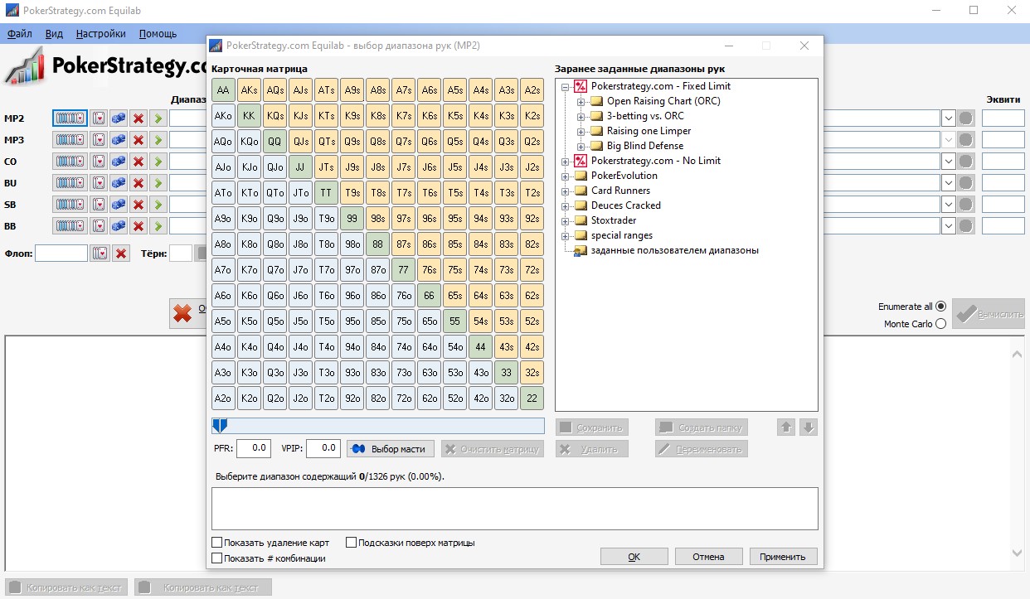1030x599 pixels.
Task: Click the hand range percentage slider track
Action: tap(378, 425)
